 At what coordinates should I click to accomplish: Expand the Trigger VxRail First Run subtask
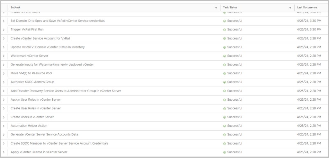tap(4, 29)
